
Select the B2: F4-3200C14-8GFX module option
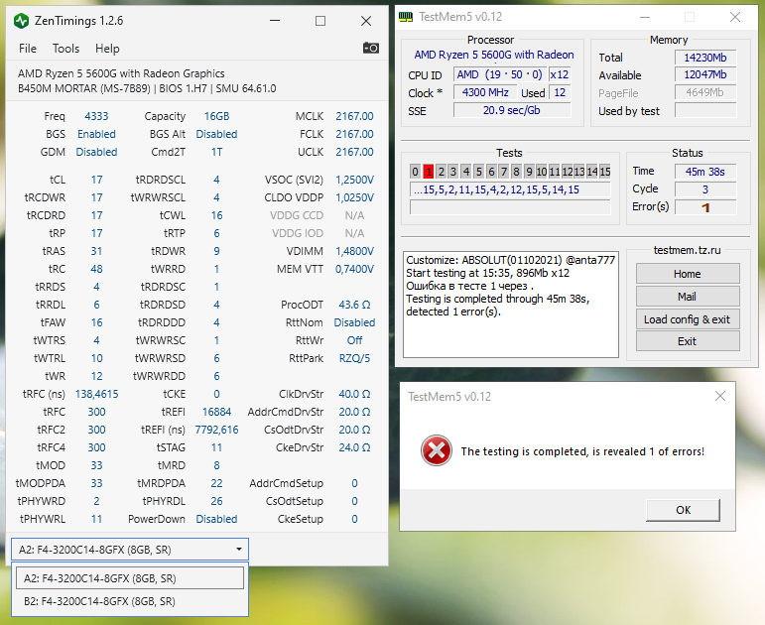(130, 601)
